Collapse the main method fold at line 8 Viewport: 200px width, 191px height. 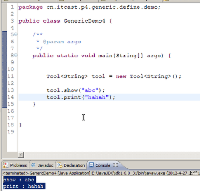(16, 55)
